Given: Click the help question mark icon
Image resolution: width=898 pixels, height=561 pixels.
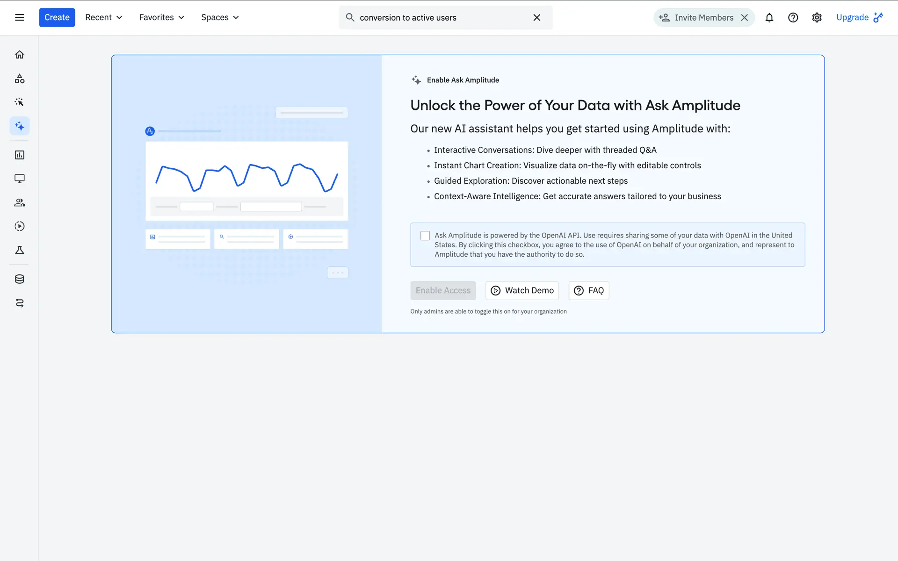Looking at the screenshot, I should click(x=793, y=18).
